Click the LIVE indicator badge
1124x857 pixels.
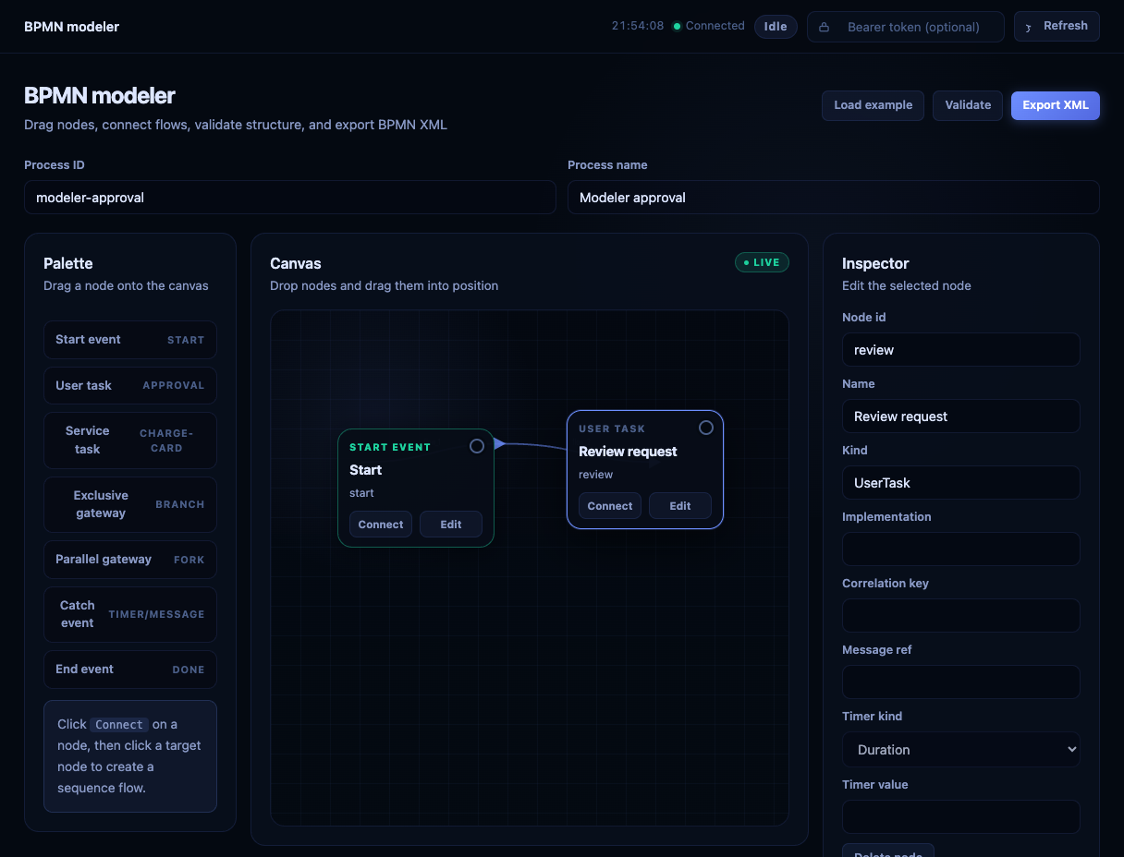pyautogui.click(x=762, y=262)
